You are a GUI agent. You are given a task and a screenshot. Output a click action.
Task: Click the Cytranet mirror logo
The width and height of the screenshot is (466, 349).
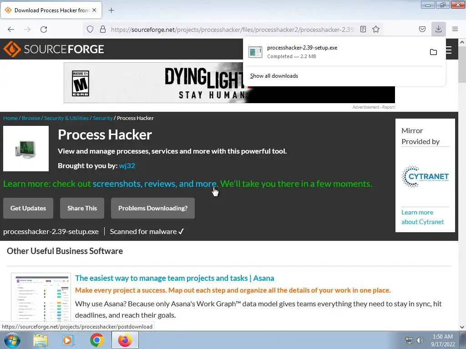click(x=425, y=177)
